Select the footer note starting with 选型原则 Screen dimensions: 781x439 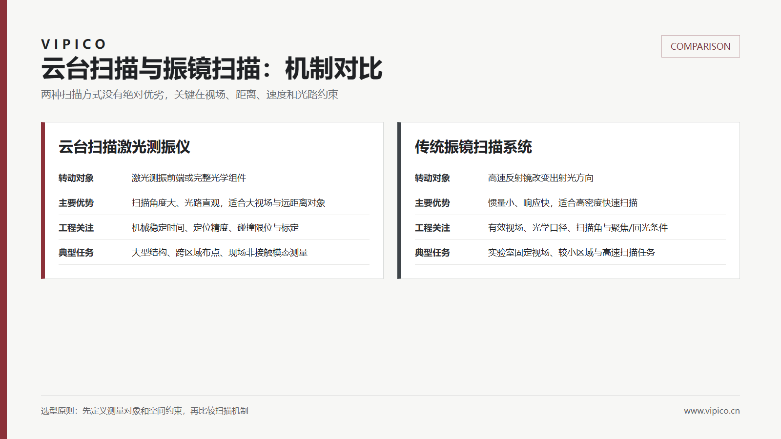[x=144, y=411]
